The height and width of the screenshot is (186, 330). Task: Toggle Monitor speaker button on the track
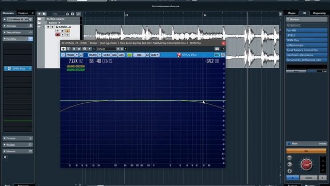tap(62, 35)
